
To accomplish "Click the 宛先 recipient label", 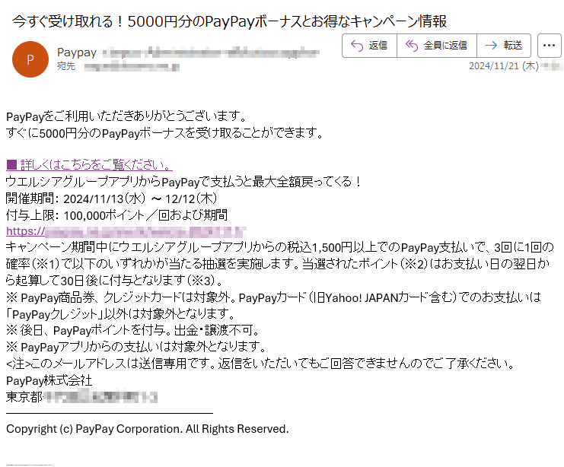I will [x=66, y=66].
